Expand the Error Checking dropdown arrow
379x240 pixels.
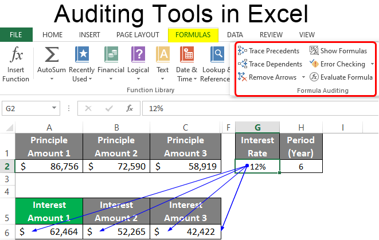pyautogui.click(x=372, y=64)
